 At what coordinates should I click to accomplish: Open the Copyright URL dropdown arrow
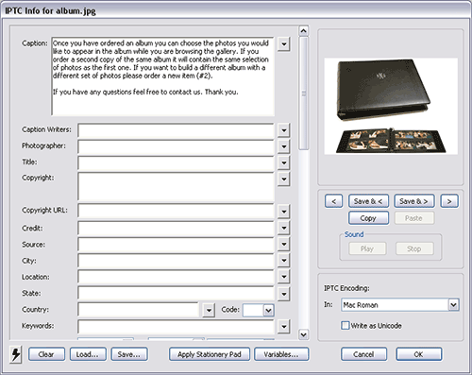pyautogui.click(x=284, y=212)
